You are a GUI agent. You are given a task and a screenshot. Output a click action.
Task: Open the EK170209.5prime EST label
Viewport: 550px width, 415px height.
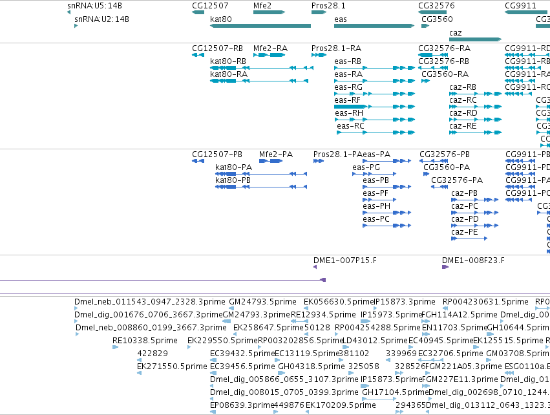click(341, 405)
